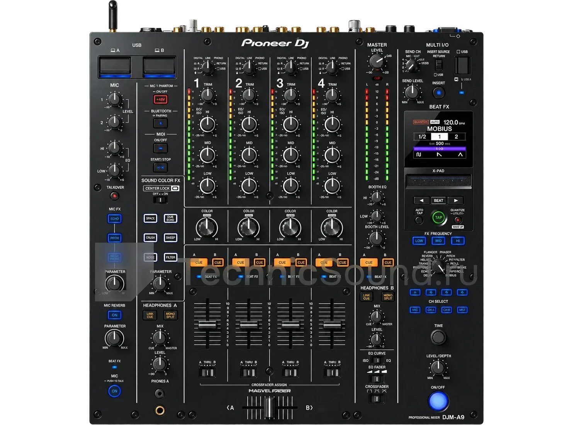Screen dimensions: 574x425
Task: Tap the Bluetooth pairing button
Action: tap(161, 124)
